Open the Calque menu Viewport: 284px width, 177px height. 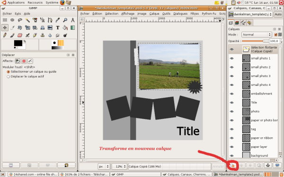pos(154,14)
